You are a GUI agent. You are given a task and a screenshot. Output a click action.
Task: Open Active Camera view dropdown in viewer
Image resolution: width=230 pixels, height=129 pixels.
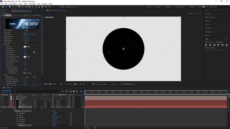(x=103, y=84)
